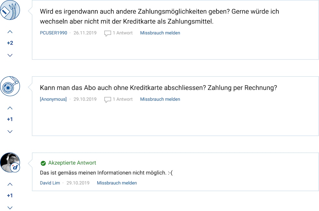Click the green Akzeptierte Antwort checkmark
319x211 pixels.
pos(43,163)
